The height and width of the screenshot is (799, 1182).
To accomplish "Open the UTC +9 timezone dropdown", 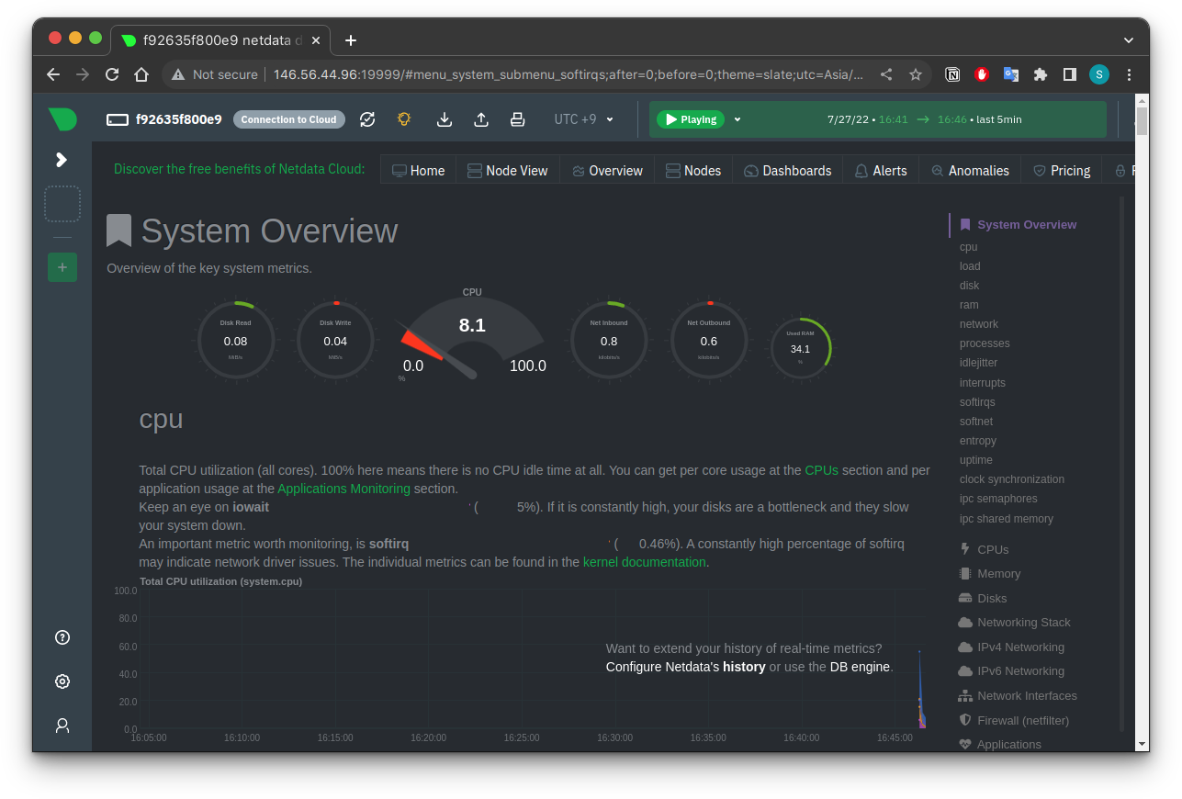I will (x=584, y=119).
